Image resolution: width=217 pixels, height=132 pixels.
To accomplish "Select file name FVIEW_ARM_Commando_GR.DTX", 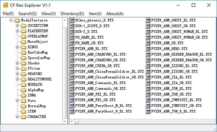I will (x=100, y=88).
